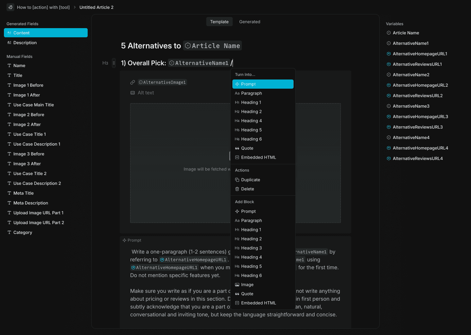
Task: Click the clock icon beside Article Name variable
Action: [x=388, y=33]
